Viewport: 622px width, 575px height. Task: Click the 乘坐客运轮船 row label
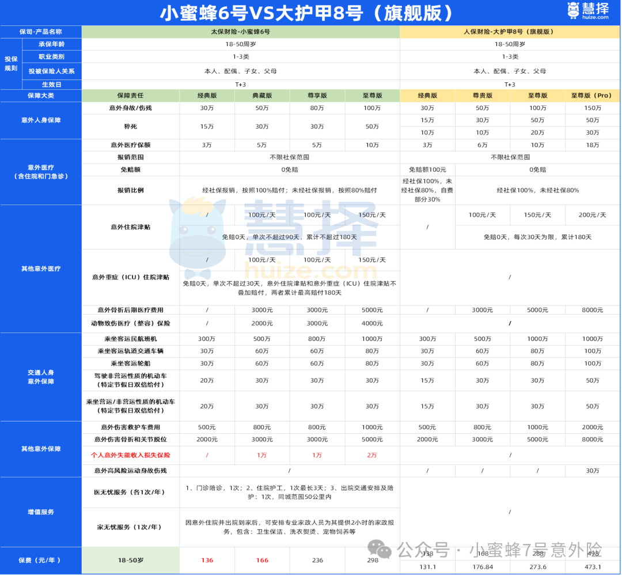click(131, 364)
